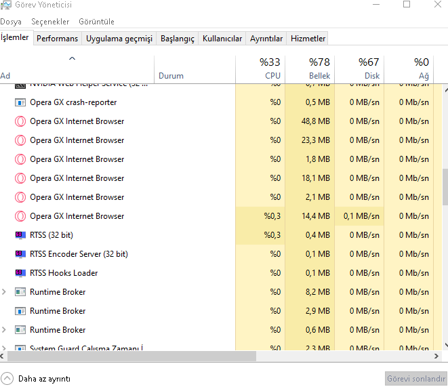Click Opera GX icon in 2,1 MB row

tap(20, 197)
